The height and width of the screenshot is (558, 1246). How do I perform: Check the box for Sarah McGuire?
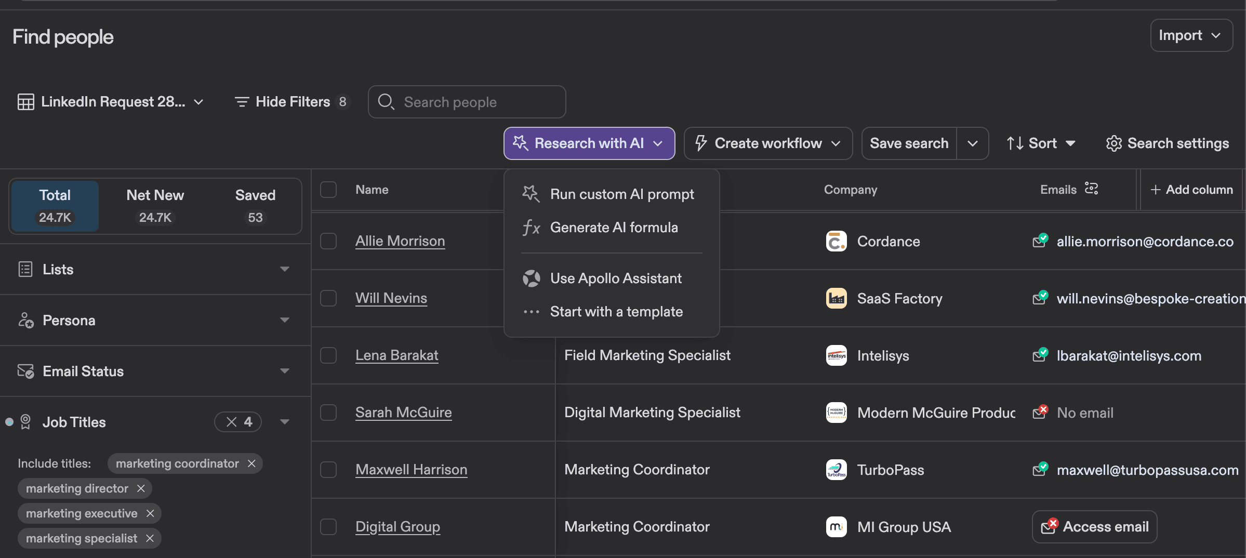coord(328,413)
